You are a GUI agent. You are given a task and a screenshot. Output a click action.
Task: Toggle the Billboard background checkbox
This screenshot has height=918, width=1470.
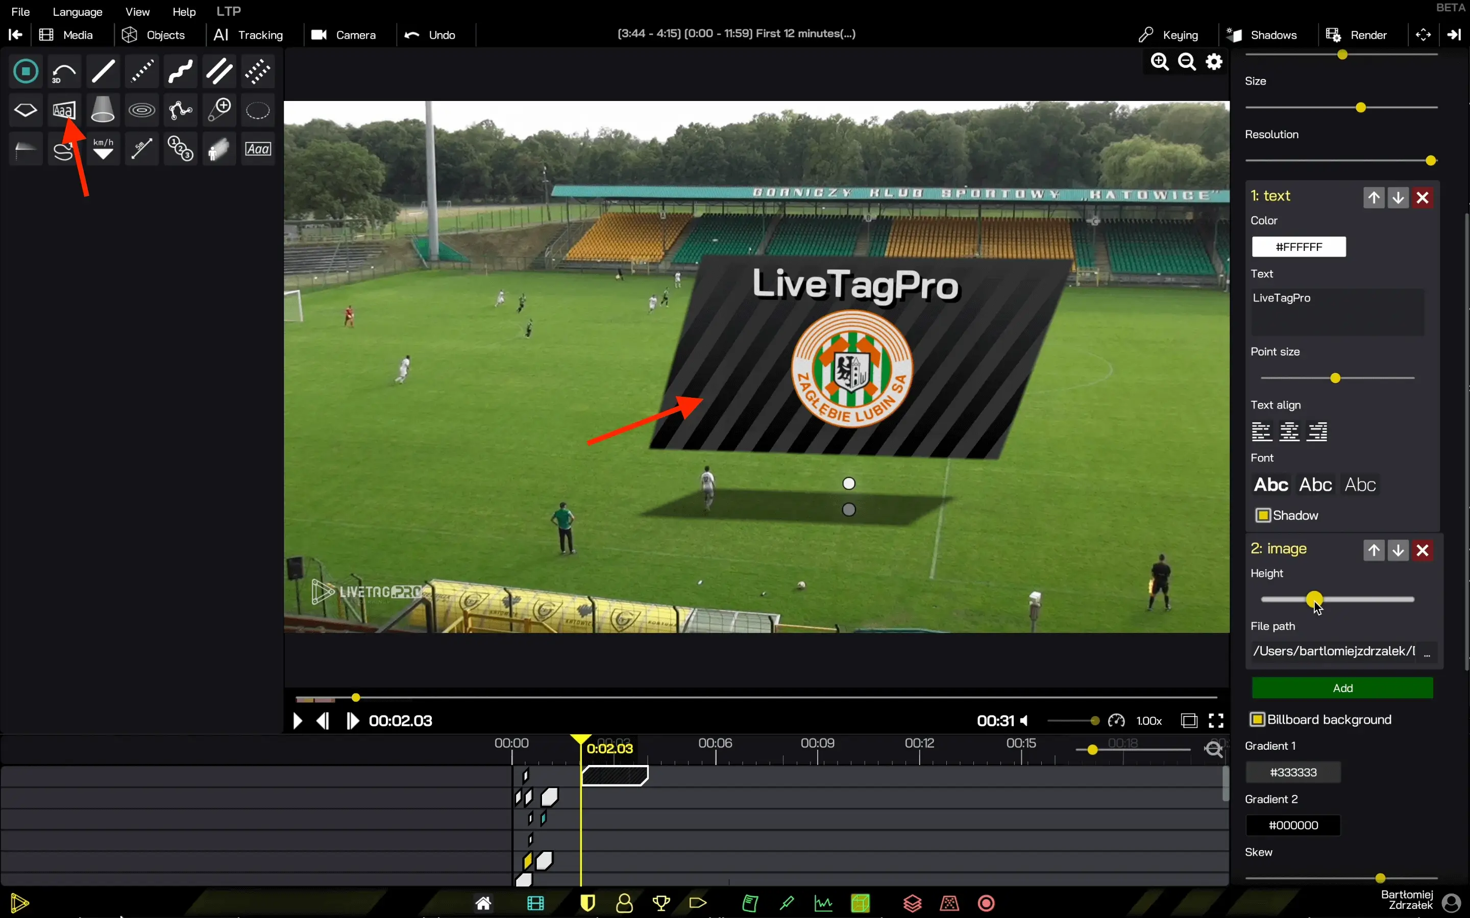[1257, 720]
